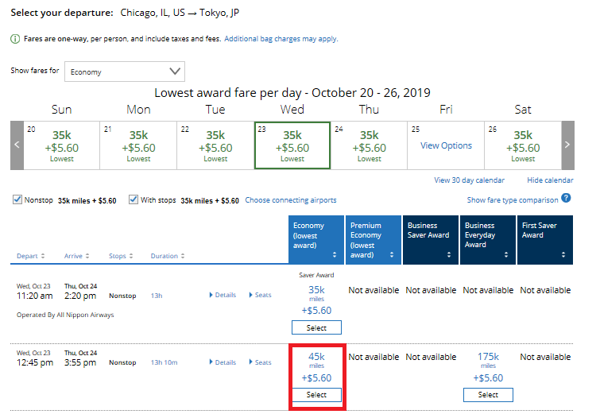Expand Seats for the 12:45 pm flight
Viewport: 600px width, 418px height.
click(x=260, y=362)
